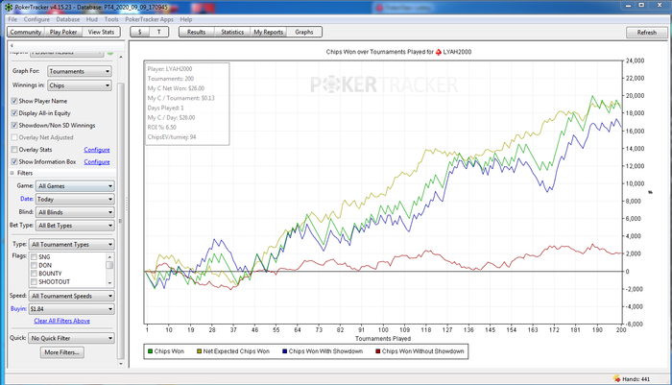Viewport: 672px width, 385px height.
Task: Click red Chips Won Without Showdown legend square
Action: click(x=376, y=351)
